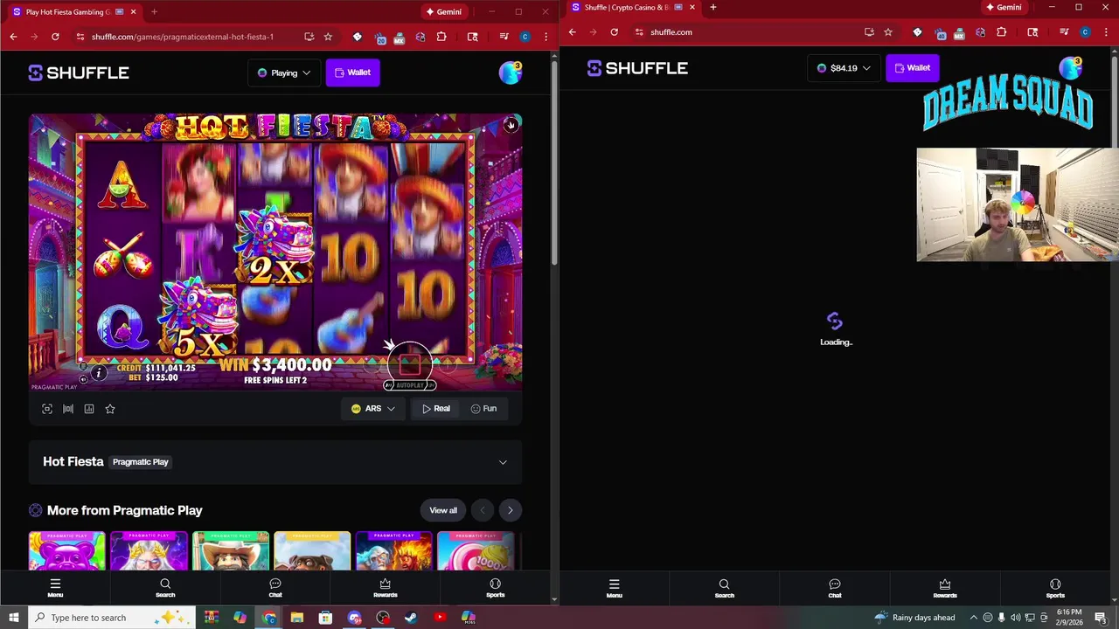Screen dimensions: 1119x629
Task: Bookmark the Hot Fiesta page star
Action: 328,37
